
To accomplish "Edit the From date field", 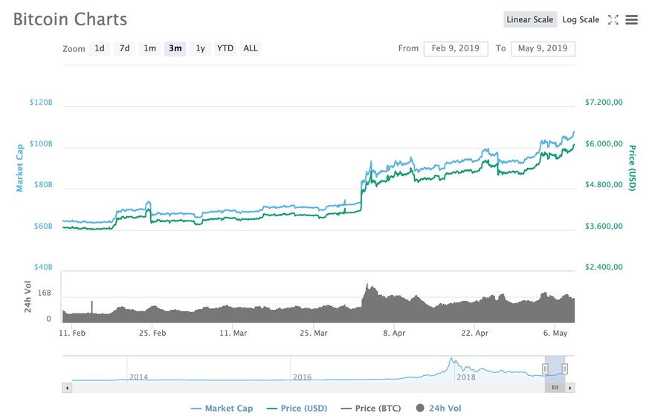I will pos(456,48).
